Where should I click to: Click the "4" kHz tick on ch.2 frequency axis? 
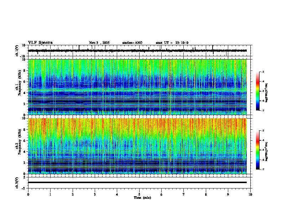[25, 152]
